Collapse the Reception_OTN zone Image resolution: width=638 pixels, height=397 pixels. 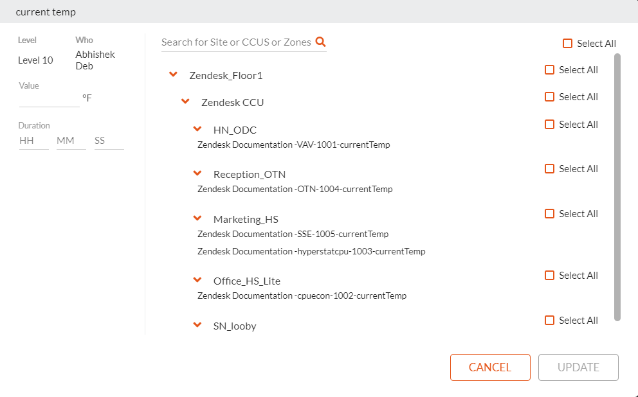198,173
